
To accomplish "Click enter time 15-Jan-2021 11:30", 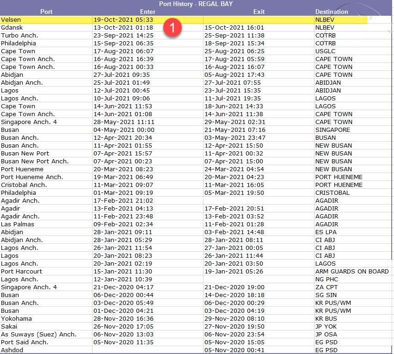I will coord(123,272).
